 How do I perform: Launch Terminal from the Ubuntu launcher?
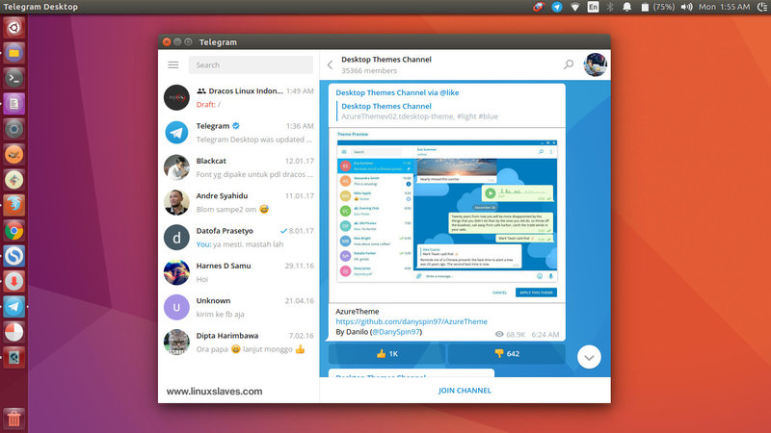(13, 78)
